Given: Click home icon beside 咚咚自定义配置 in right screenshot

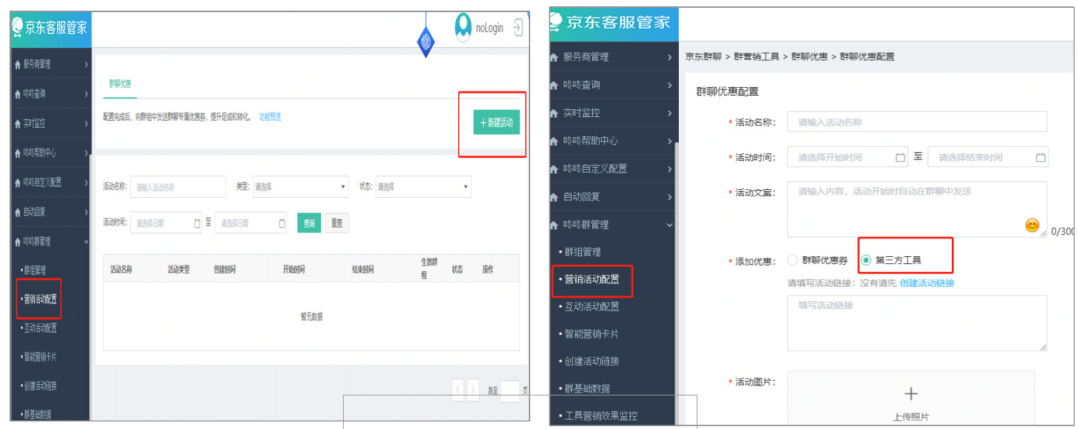Looking at the screenshot, I should tap(554, 169).
